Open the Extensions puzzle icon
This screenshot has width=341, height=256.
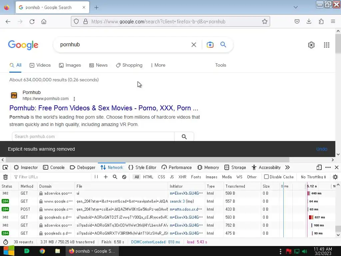(x=321, y=21)
